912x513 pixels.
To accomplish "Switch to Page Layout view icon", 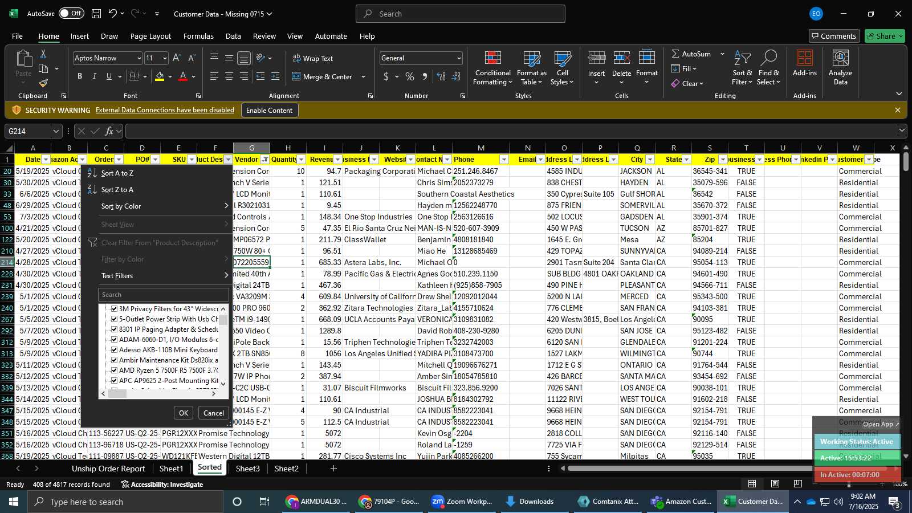I will tap(775, 484).
